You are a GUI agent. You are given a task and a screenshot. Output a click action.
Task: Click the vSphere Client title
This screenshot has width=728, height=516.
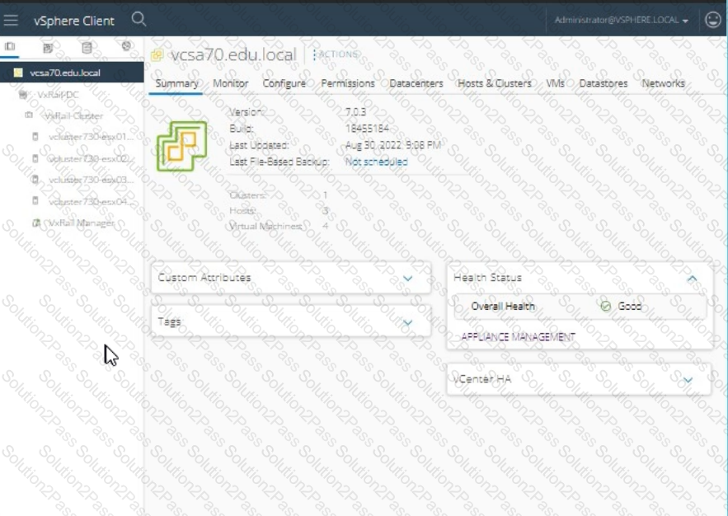(74, 21)
